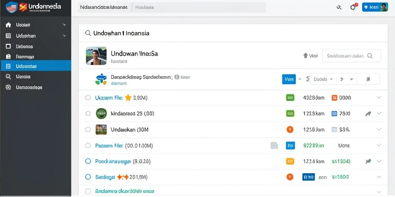This screenshot has width=395, height=197.
Task: Select the radio button for Satiliogat row
Action: click(x=88, y=177)
